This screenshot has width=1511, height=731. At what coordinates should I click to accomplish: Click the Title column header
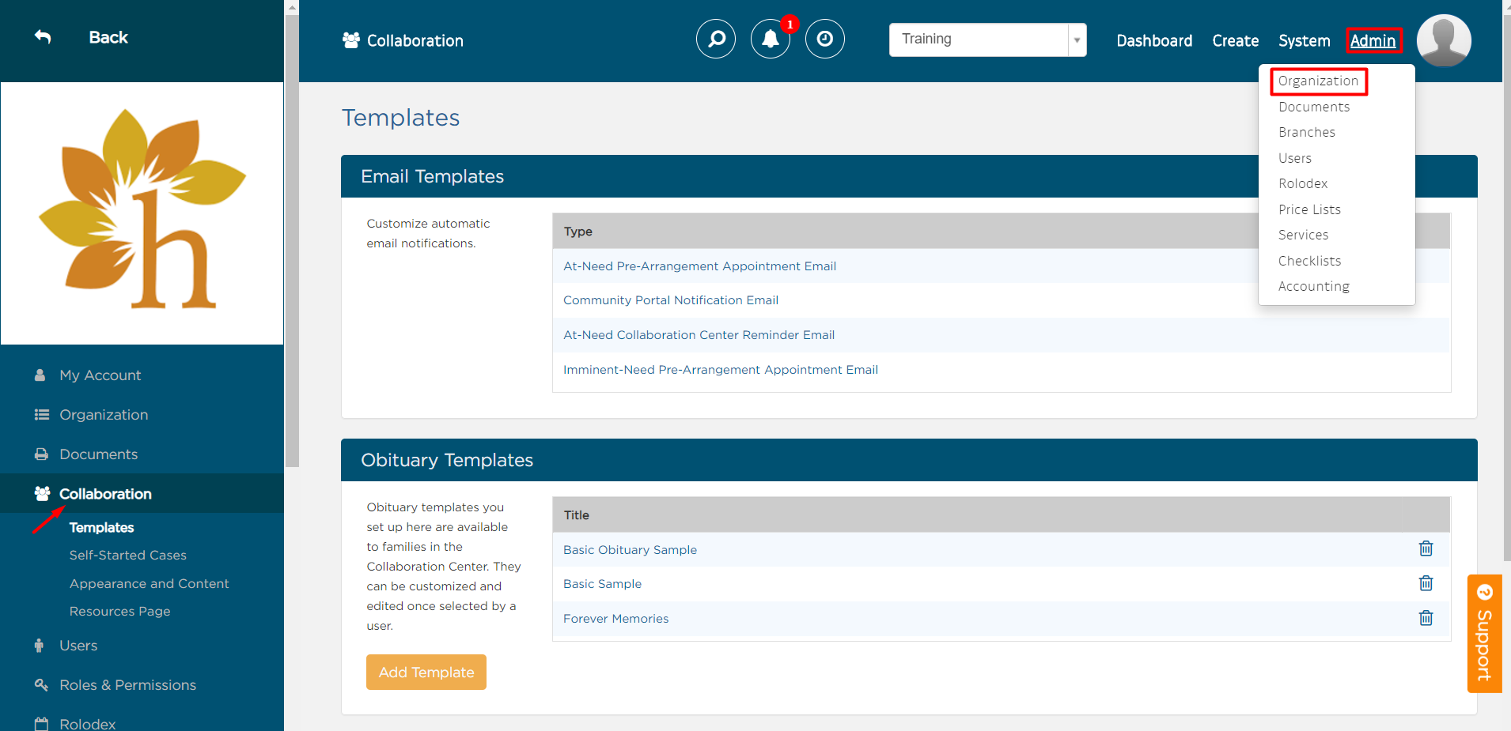pos(576,515)
